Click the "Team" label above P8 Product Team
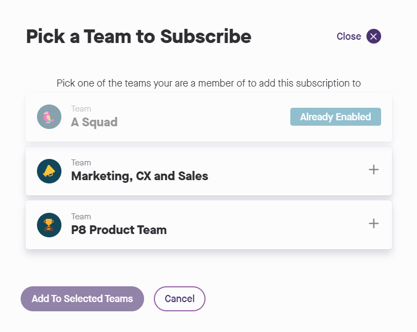417x332 pixels. (81, 217)
